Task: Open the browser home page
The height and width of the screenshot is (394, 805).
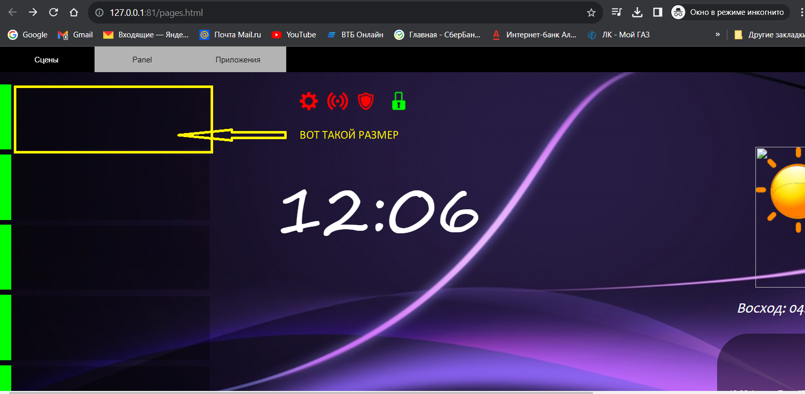Action: (74, 12)
